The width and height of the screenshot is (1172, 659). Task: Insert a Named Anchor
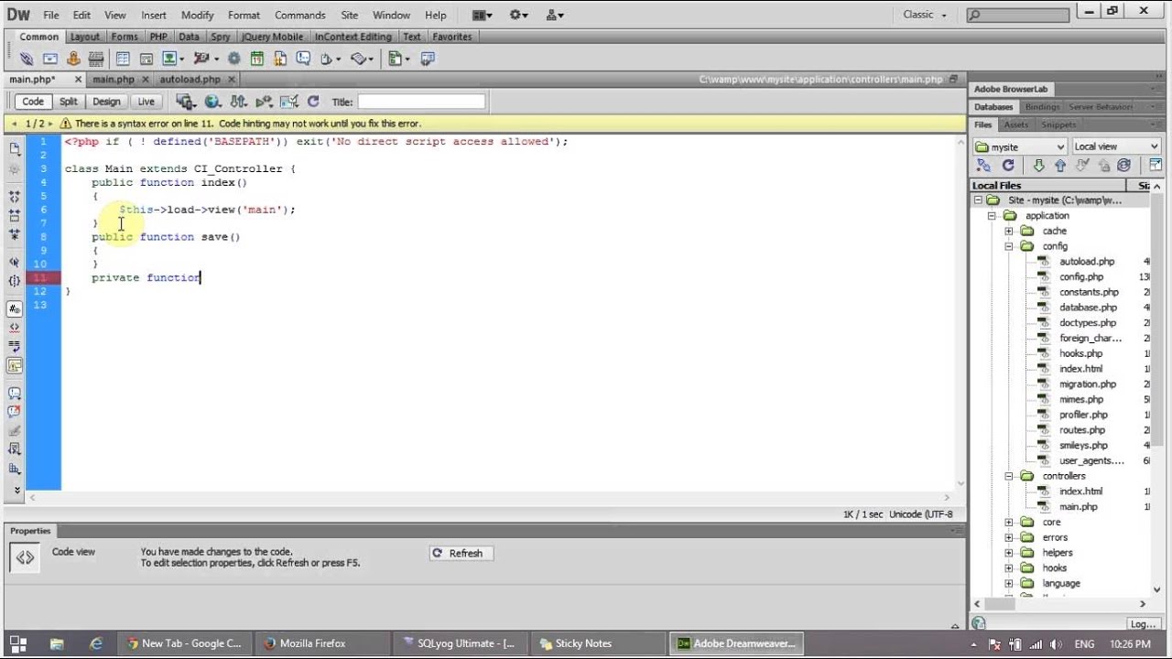click(73, 59)
